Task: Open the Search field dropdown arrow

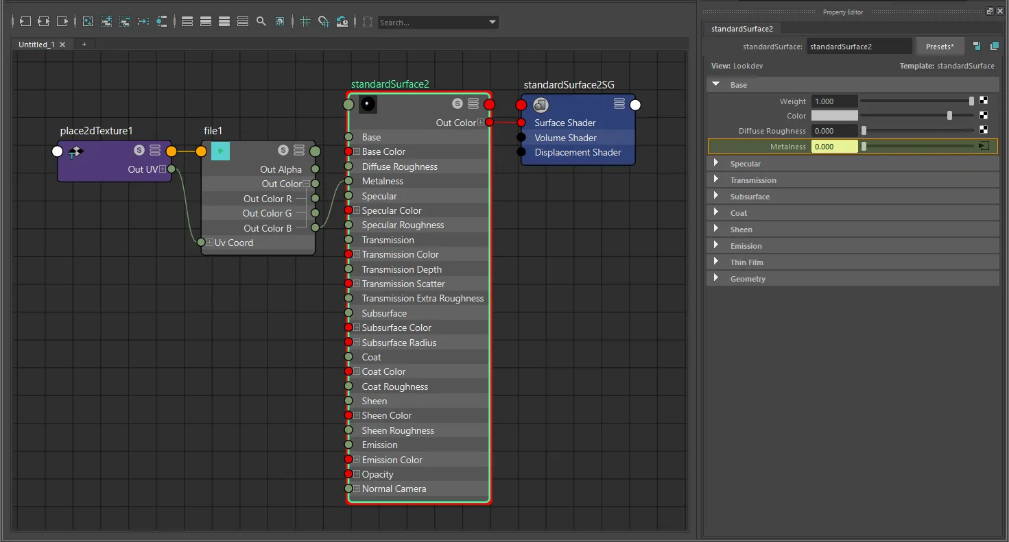Action: pos(492,23)
